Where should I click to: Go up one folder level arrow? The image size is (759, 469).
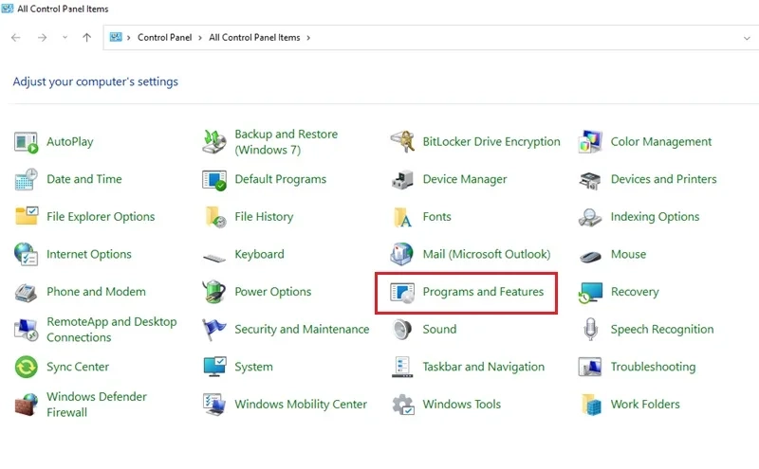click(86, 37)
